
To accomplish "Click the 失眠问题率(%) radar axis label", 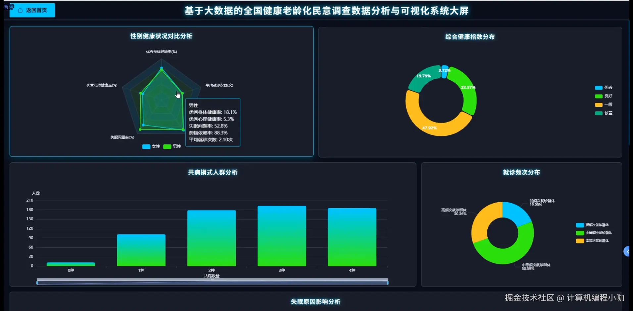I will [122, 137].
